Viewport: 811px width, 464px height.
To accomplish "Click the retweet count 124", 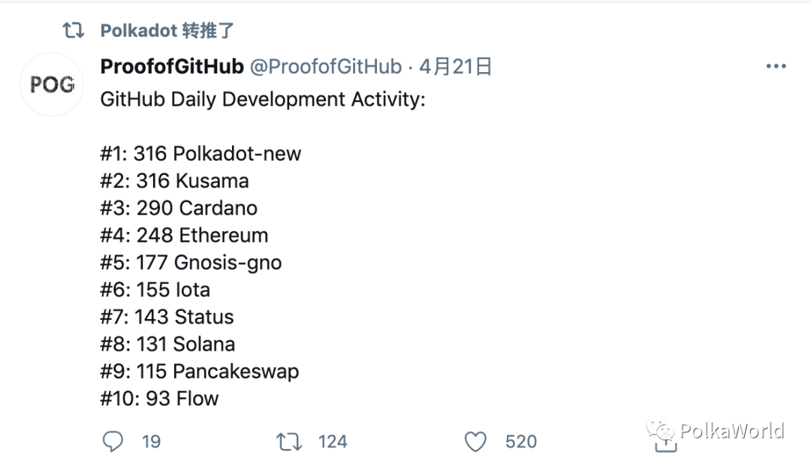I will pos(333,441).
